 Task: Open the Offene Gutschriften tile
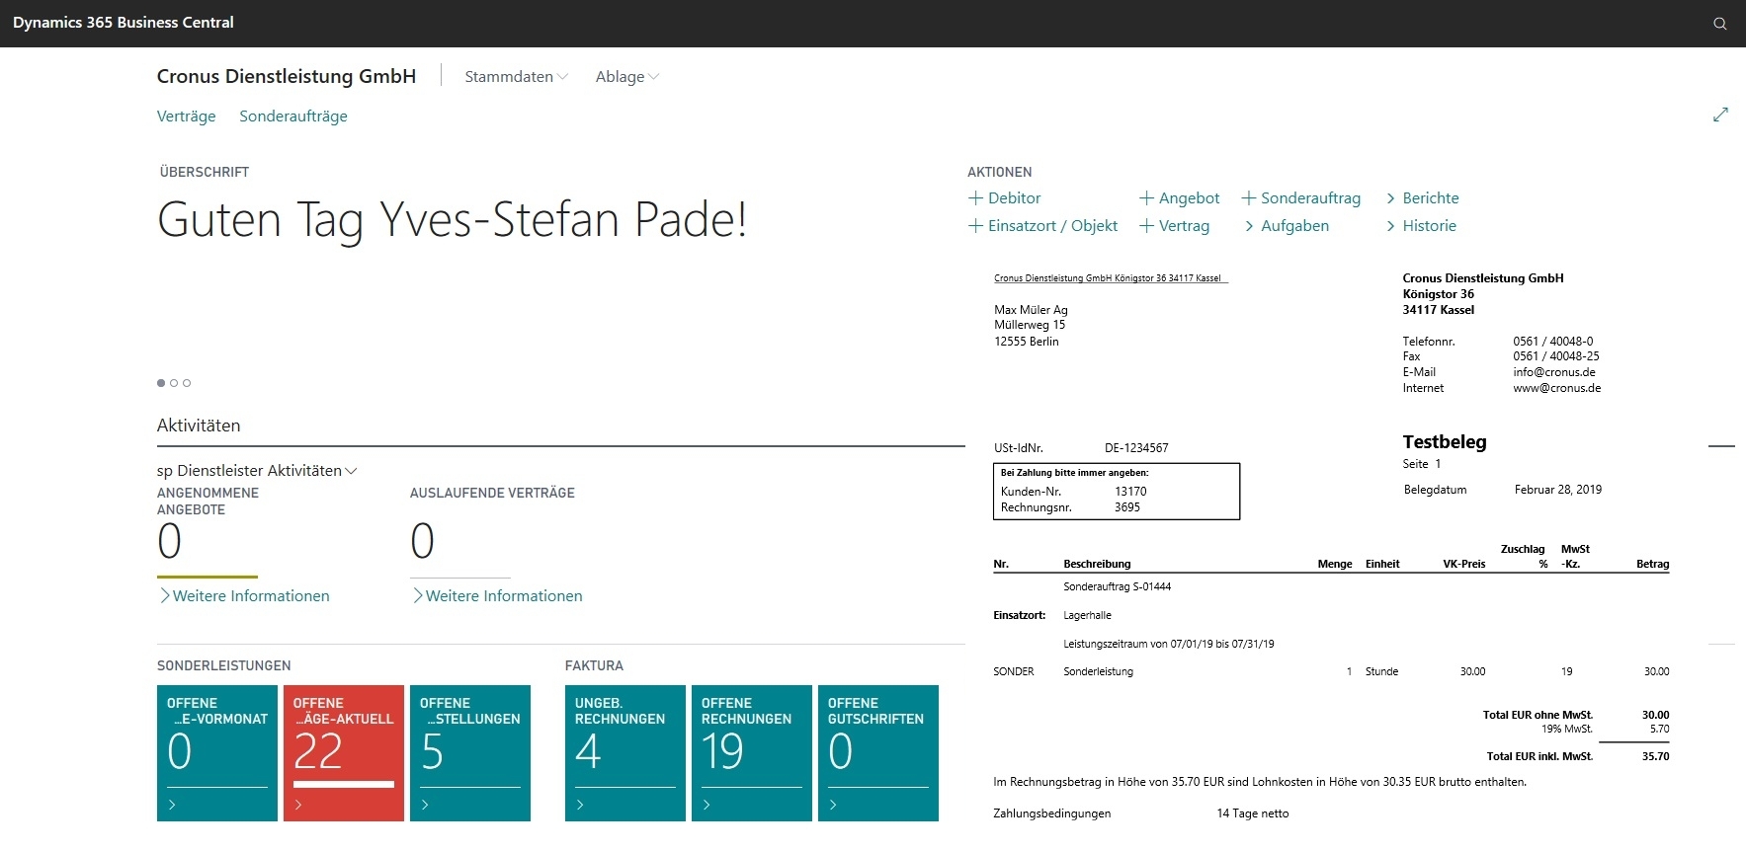(x=878, y=753)
